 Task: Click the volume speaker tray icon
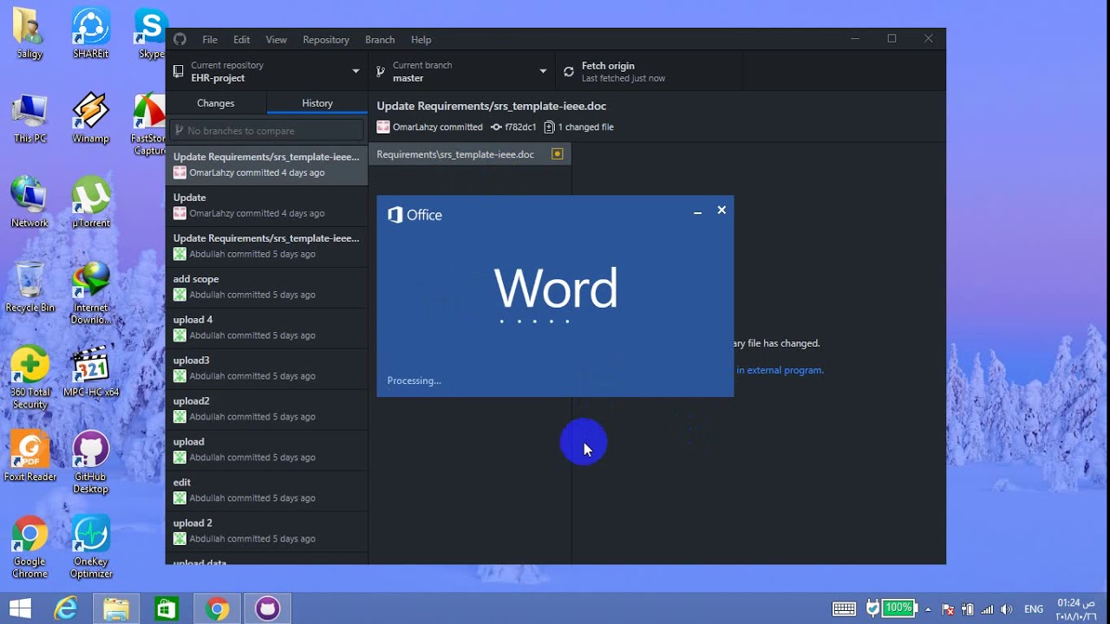coord(1007,609)
